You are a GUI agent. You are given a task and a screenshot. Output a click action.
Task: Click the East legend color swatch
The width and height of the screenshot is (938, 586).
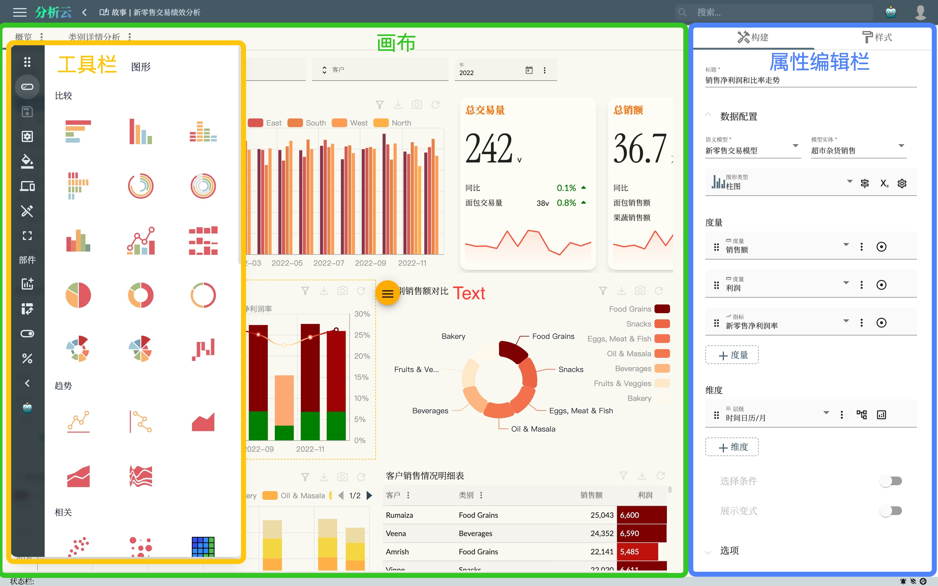point(255,123)
